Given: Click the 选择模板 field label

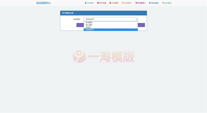Looking at the screenshot, I should [77, 19].
